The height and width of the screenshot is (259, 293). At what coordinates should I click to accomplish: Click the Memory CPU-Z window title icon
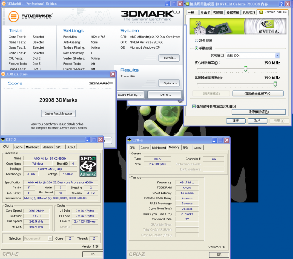pos(129,140)
